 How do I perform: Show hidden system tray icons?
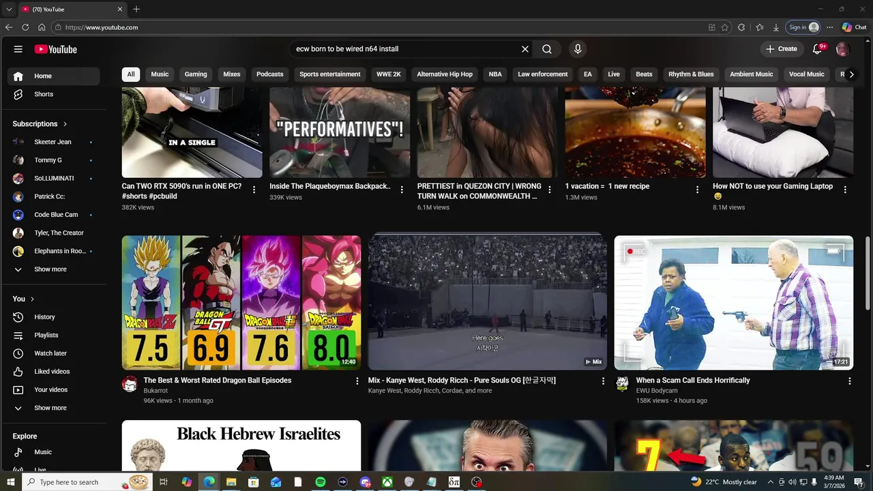771,482
